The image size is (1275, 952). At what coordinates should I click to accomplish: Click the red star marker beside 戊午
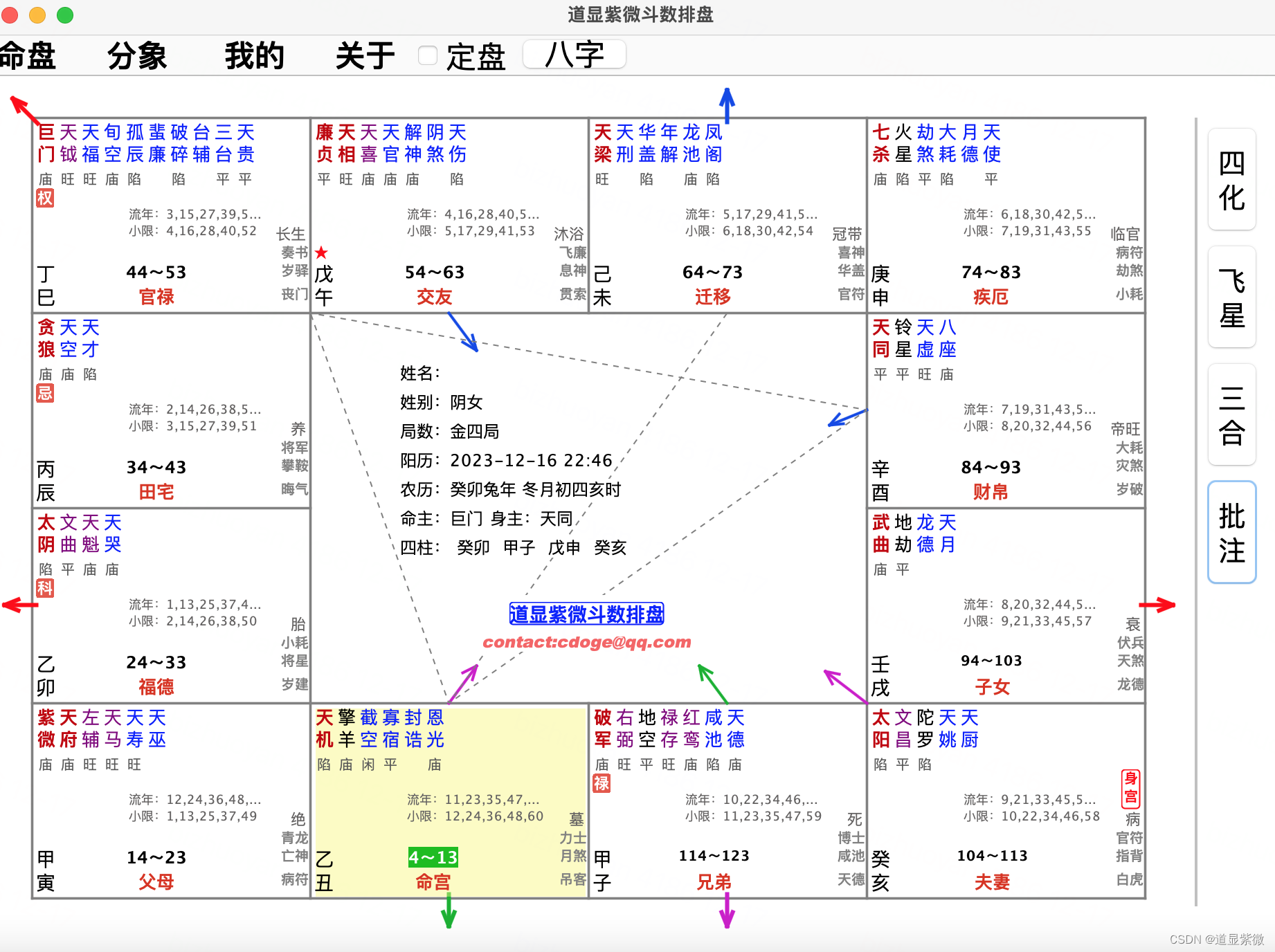pyautogui.click(x=321, y=253)
